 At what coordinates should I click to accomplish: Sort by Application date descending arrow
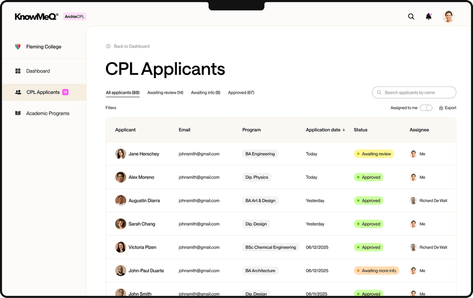tap(342, 130)
